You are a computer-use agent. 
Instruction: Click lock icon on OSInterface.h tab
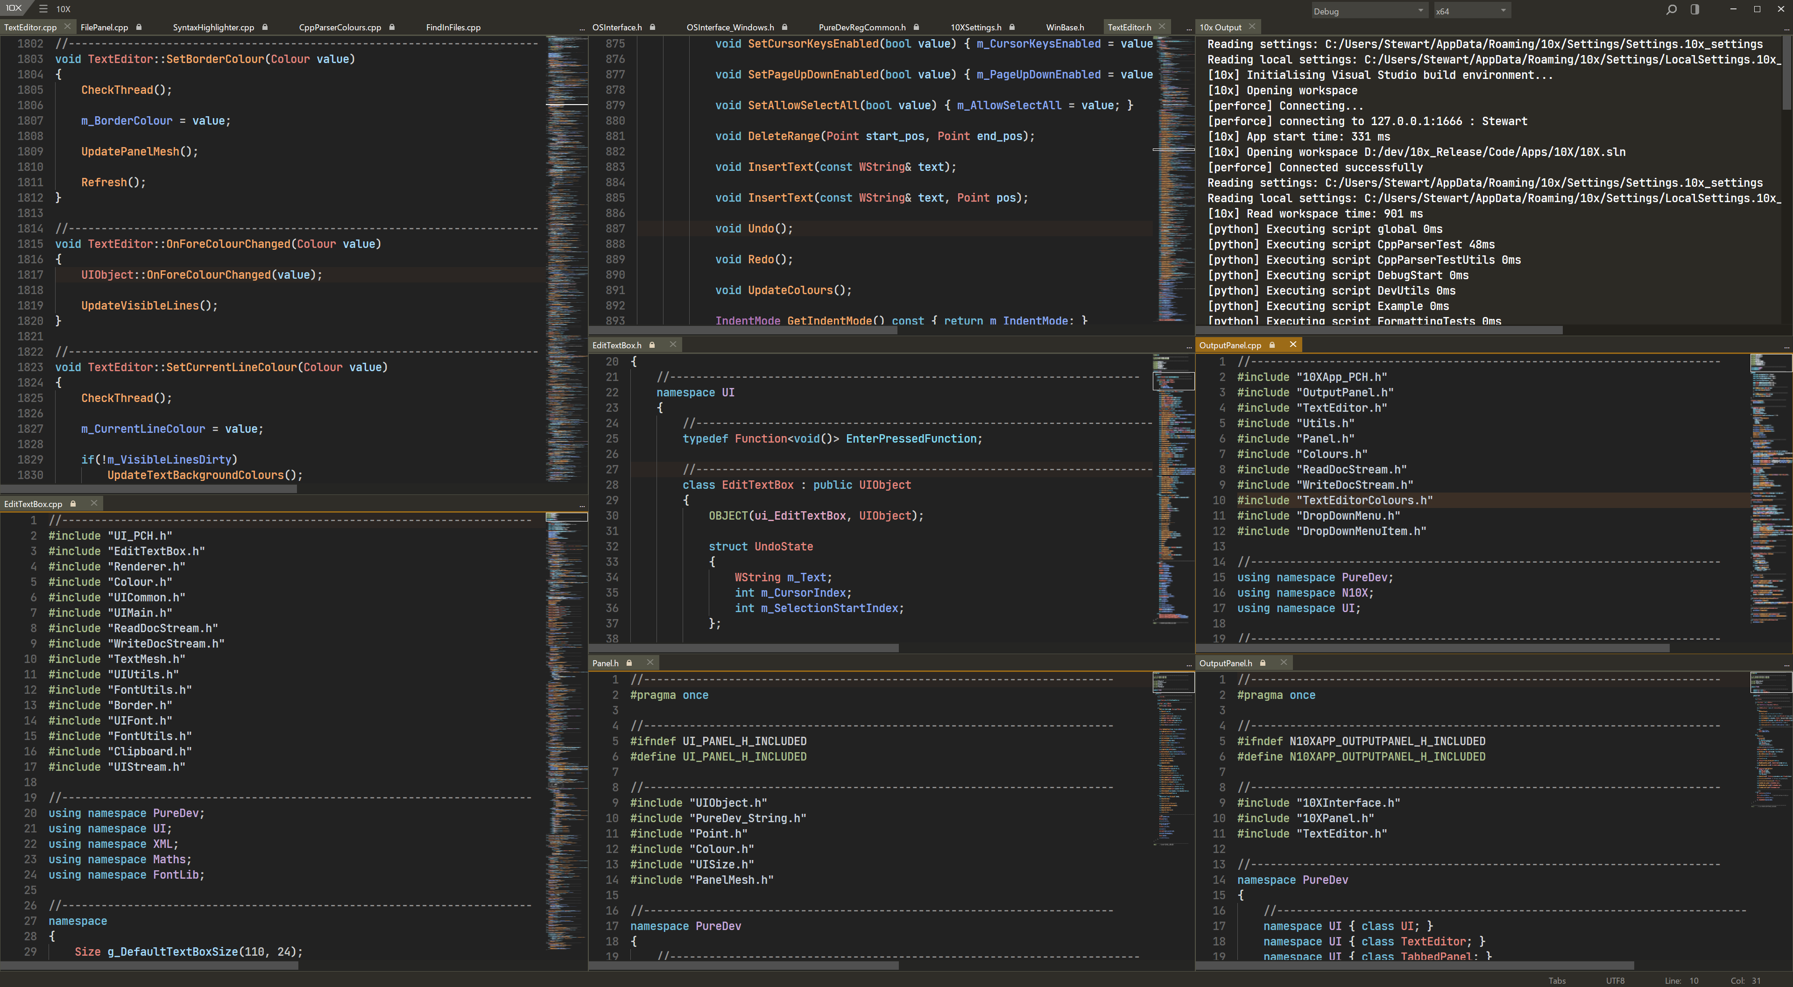653,27
